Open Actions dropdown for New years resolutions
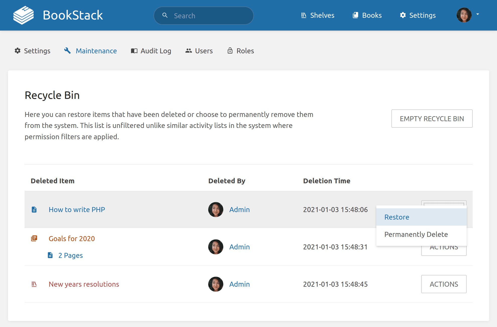497x327 pixels. pos(444,284)
